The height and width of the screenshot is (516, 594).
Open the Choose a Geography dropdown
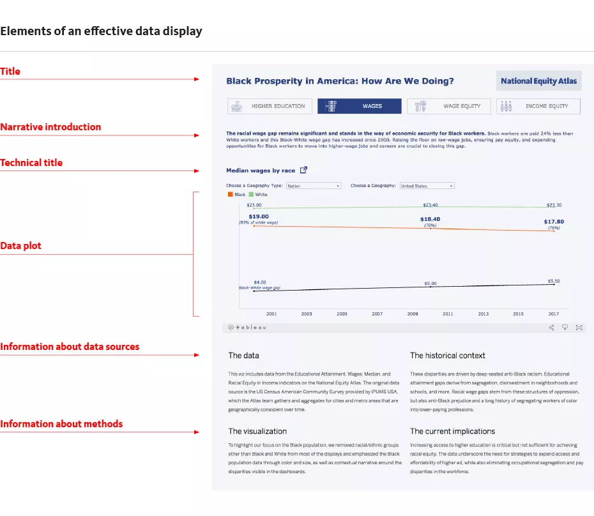427,185
